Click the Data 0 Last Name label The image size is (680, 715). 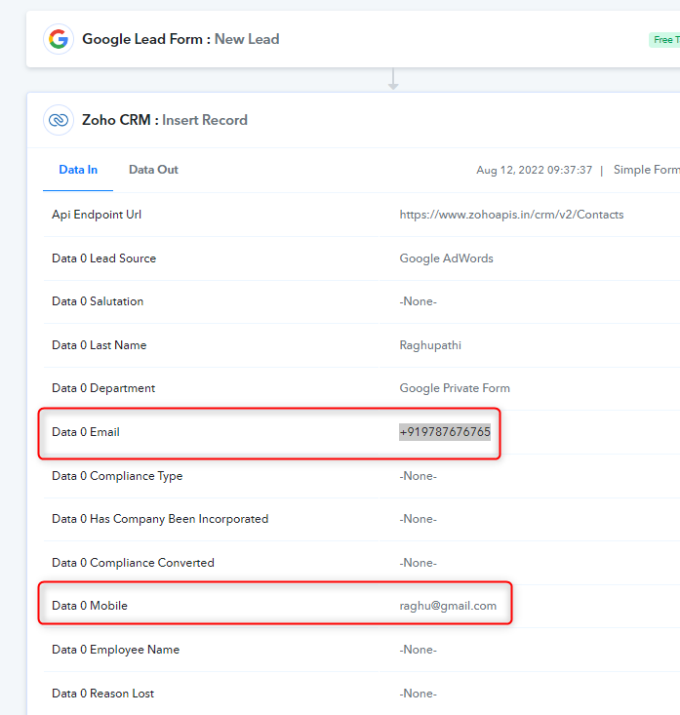[99, 345]
